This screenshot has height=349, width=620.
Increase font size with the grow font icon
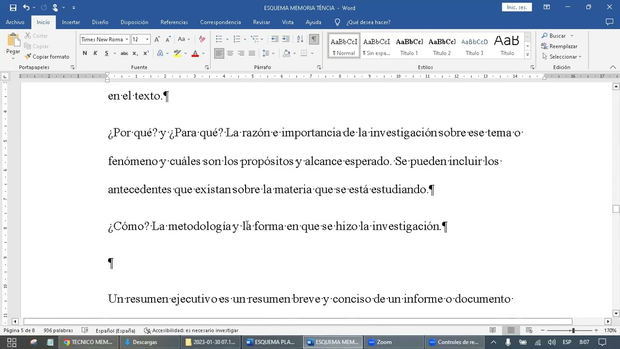157,39
